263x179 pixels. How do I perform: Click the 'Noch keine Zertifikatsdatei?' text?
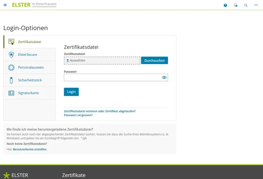coord(27,144)
